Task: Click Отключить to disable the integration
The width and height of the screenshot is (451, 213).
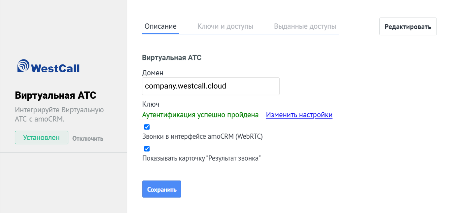Action: [88, 138]
